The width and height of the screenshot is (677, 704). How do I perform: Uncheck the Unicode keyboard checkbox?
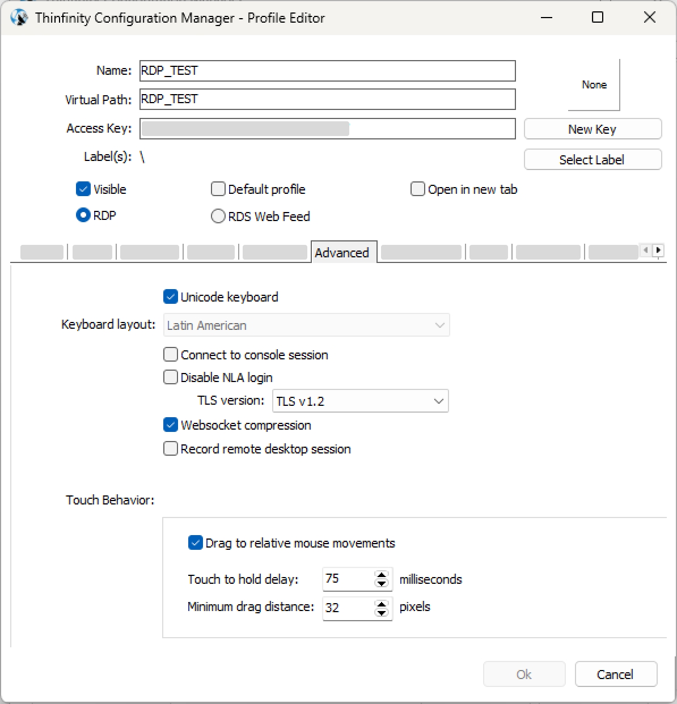[171, 297]
